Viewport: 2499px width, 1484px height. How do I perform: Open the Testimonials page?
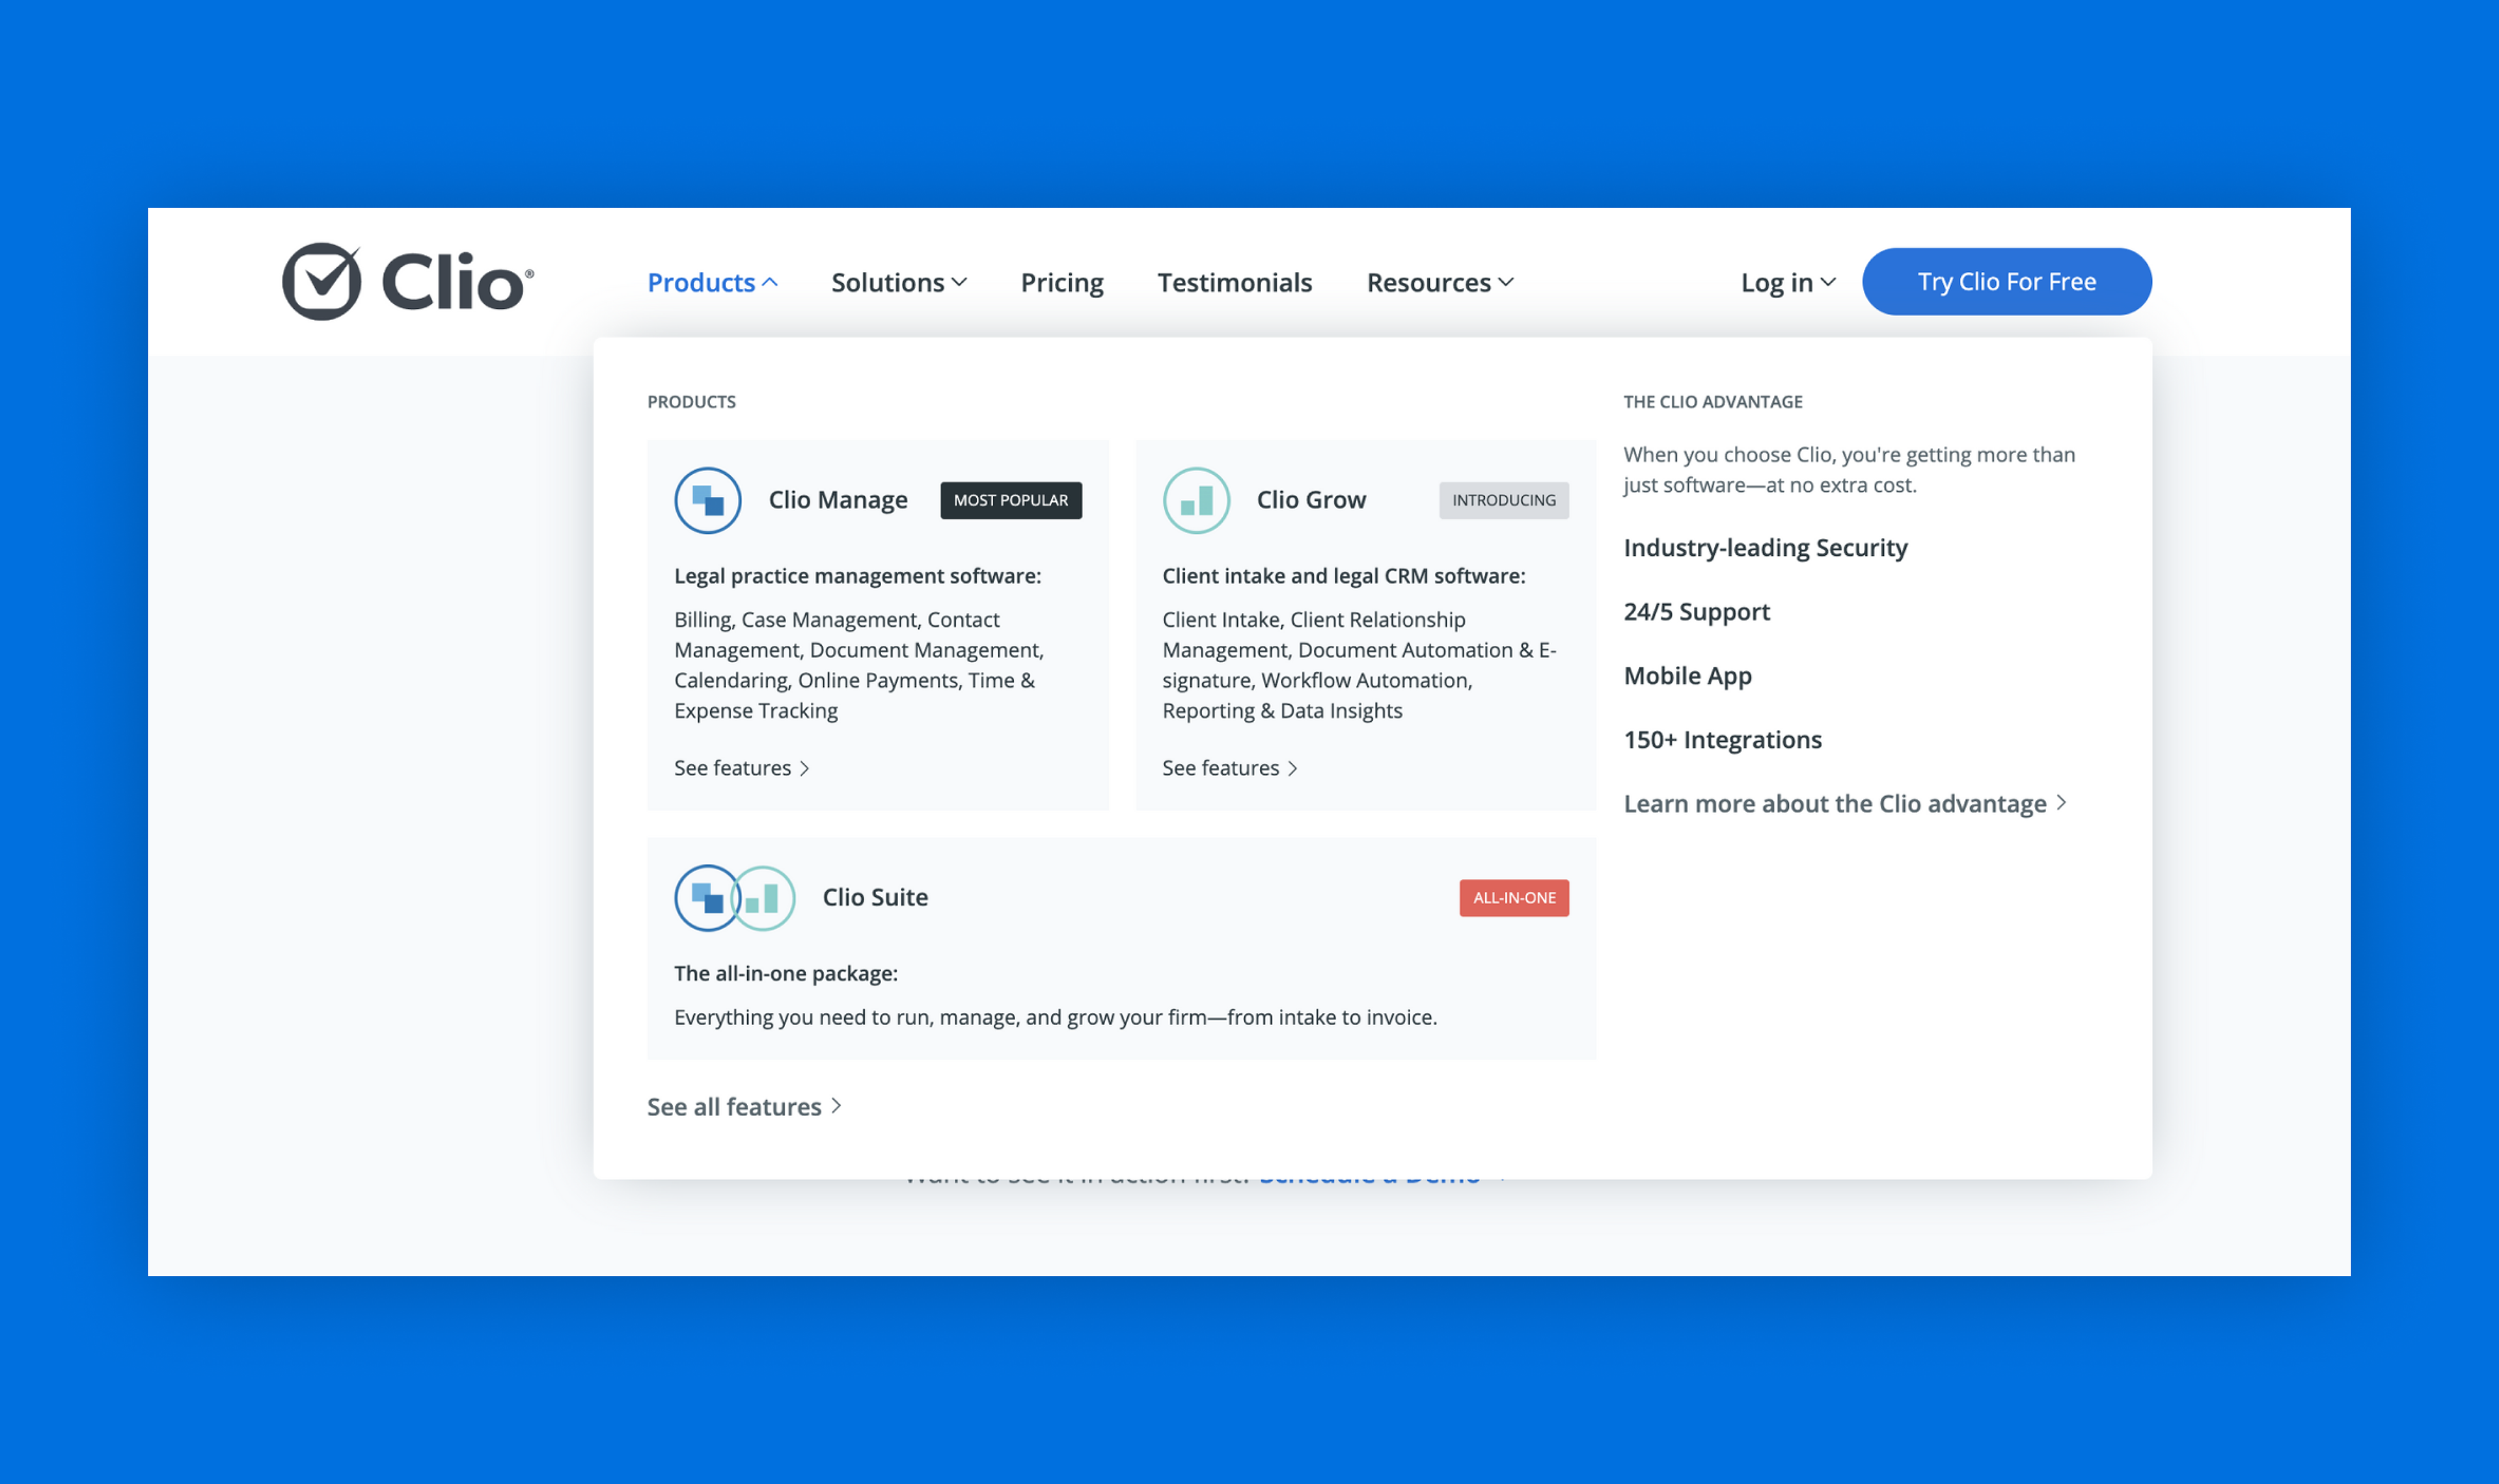click(1235, 283)
